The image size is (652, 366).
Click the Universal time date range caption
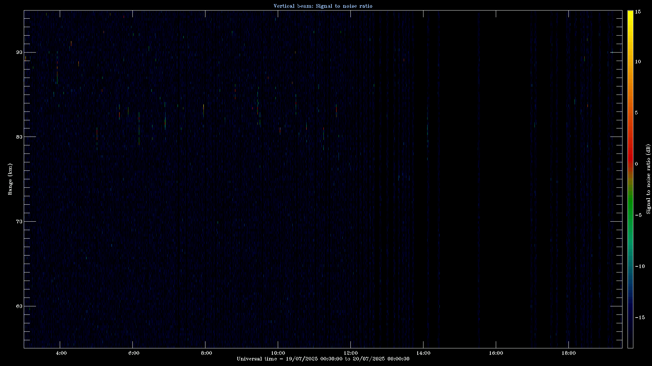[x=323, y=359]
